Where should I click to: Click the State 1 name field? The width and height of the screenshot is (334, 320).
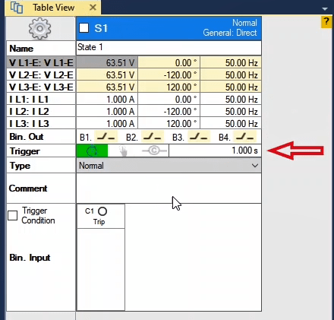point(169,47)
